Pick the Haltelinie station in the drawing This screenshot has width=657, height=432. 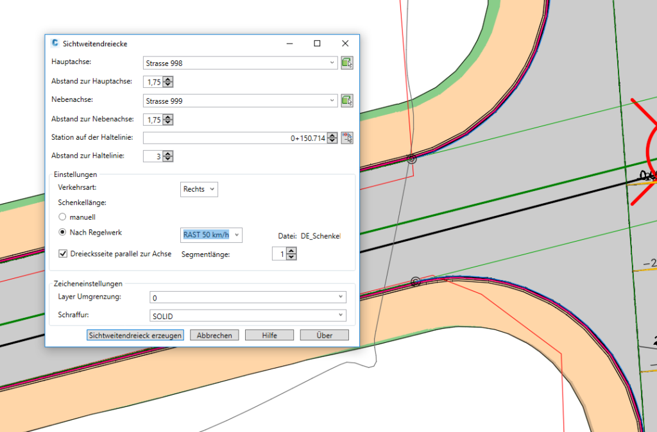(x=347, y=138)
